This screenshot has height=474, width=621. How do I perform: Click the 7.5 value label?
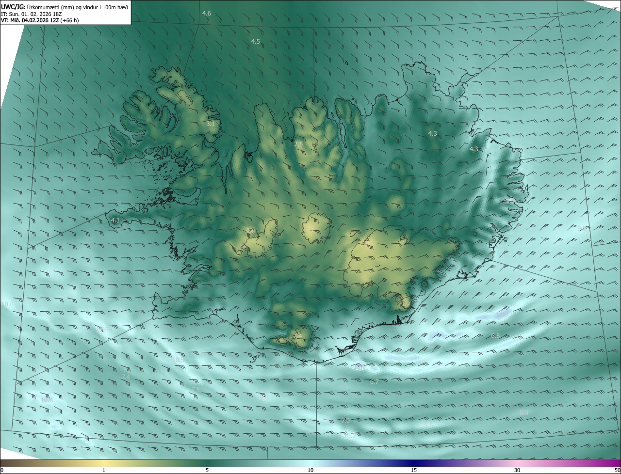pos(195,390)
